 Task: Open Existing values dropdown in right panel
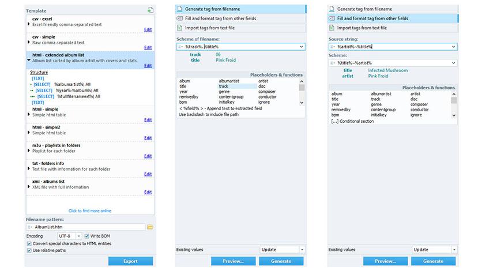454,250
